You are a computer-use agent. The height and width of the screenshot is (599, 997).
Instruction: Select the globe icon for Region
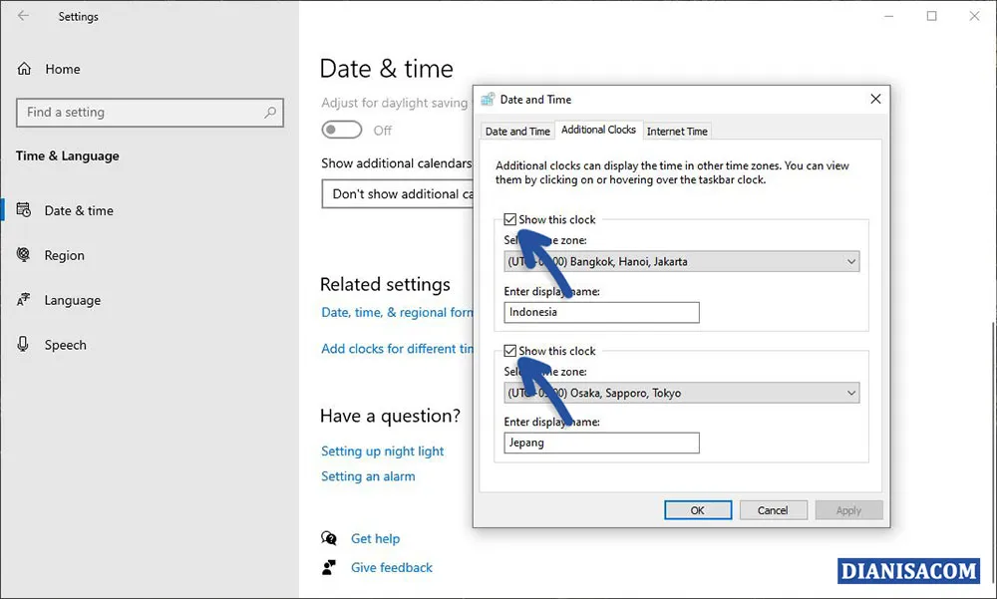(x=22, y=255)
